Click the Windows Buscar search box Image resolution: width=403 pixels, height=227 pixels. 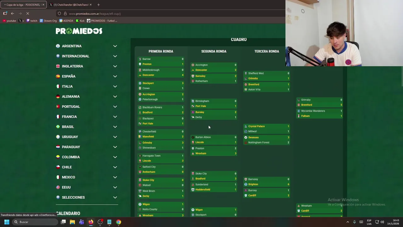(35, 222)
